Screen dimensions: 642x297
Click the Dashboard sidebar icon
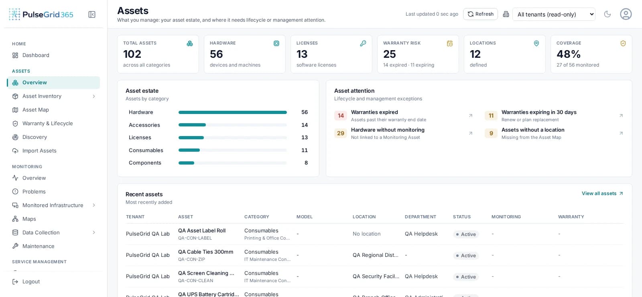[x=15, y=55]
